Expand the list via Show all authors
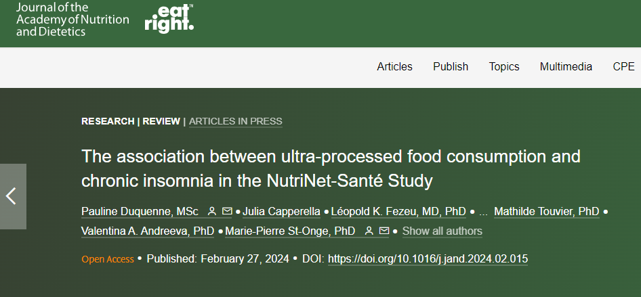Screen dimensions: 641x297 point(442,231)
